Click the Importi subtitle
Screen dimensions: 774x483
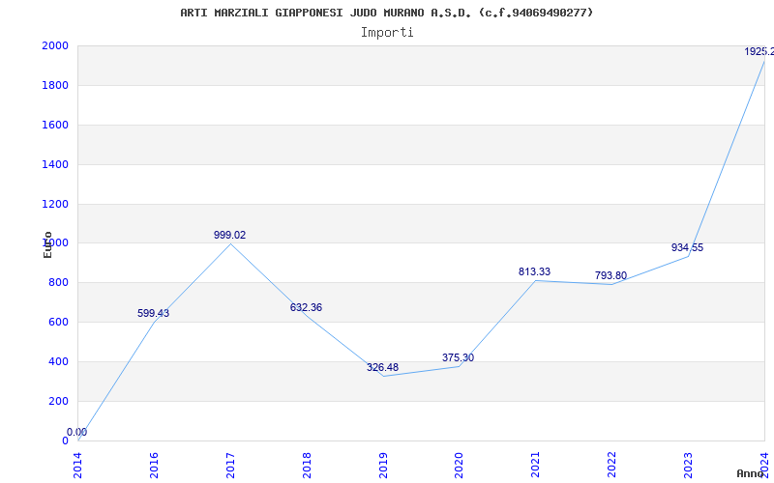pos(387,33)
